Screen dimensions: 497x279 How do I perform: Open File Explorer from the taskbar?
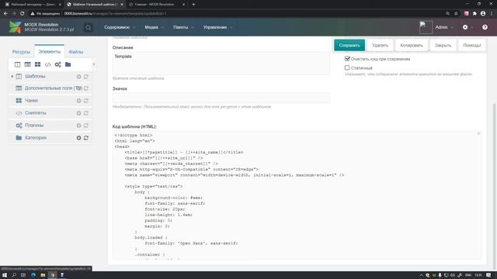point(43,275)
